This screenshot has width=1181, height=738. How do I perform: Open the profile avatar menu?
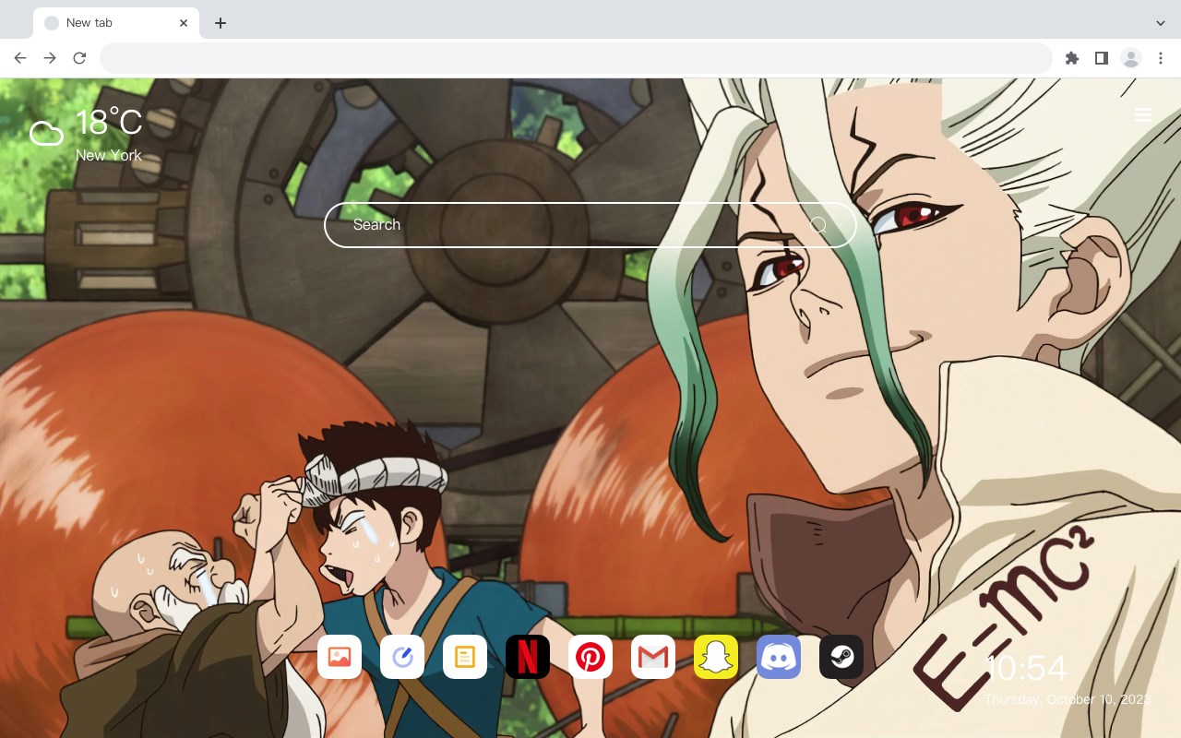pos(1130,58)
